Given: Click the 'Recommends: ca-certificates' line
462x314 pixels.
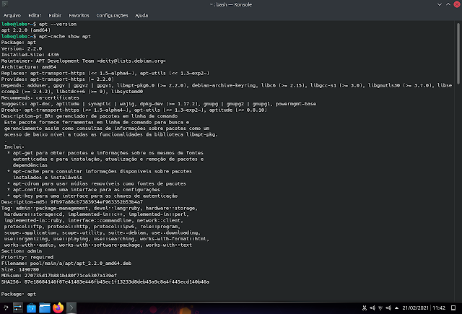Looking at the screenshot, I should click(40, 97).
